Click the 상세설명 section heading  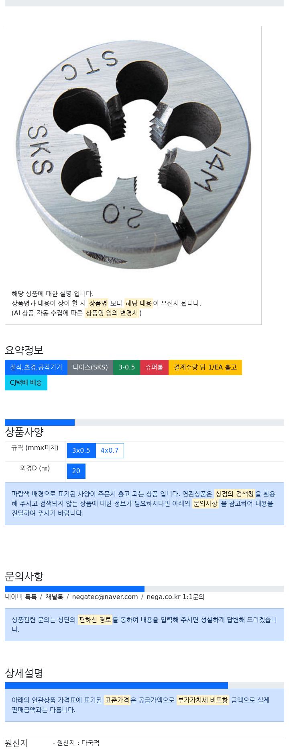tap(24, 673)
